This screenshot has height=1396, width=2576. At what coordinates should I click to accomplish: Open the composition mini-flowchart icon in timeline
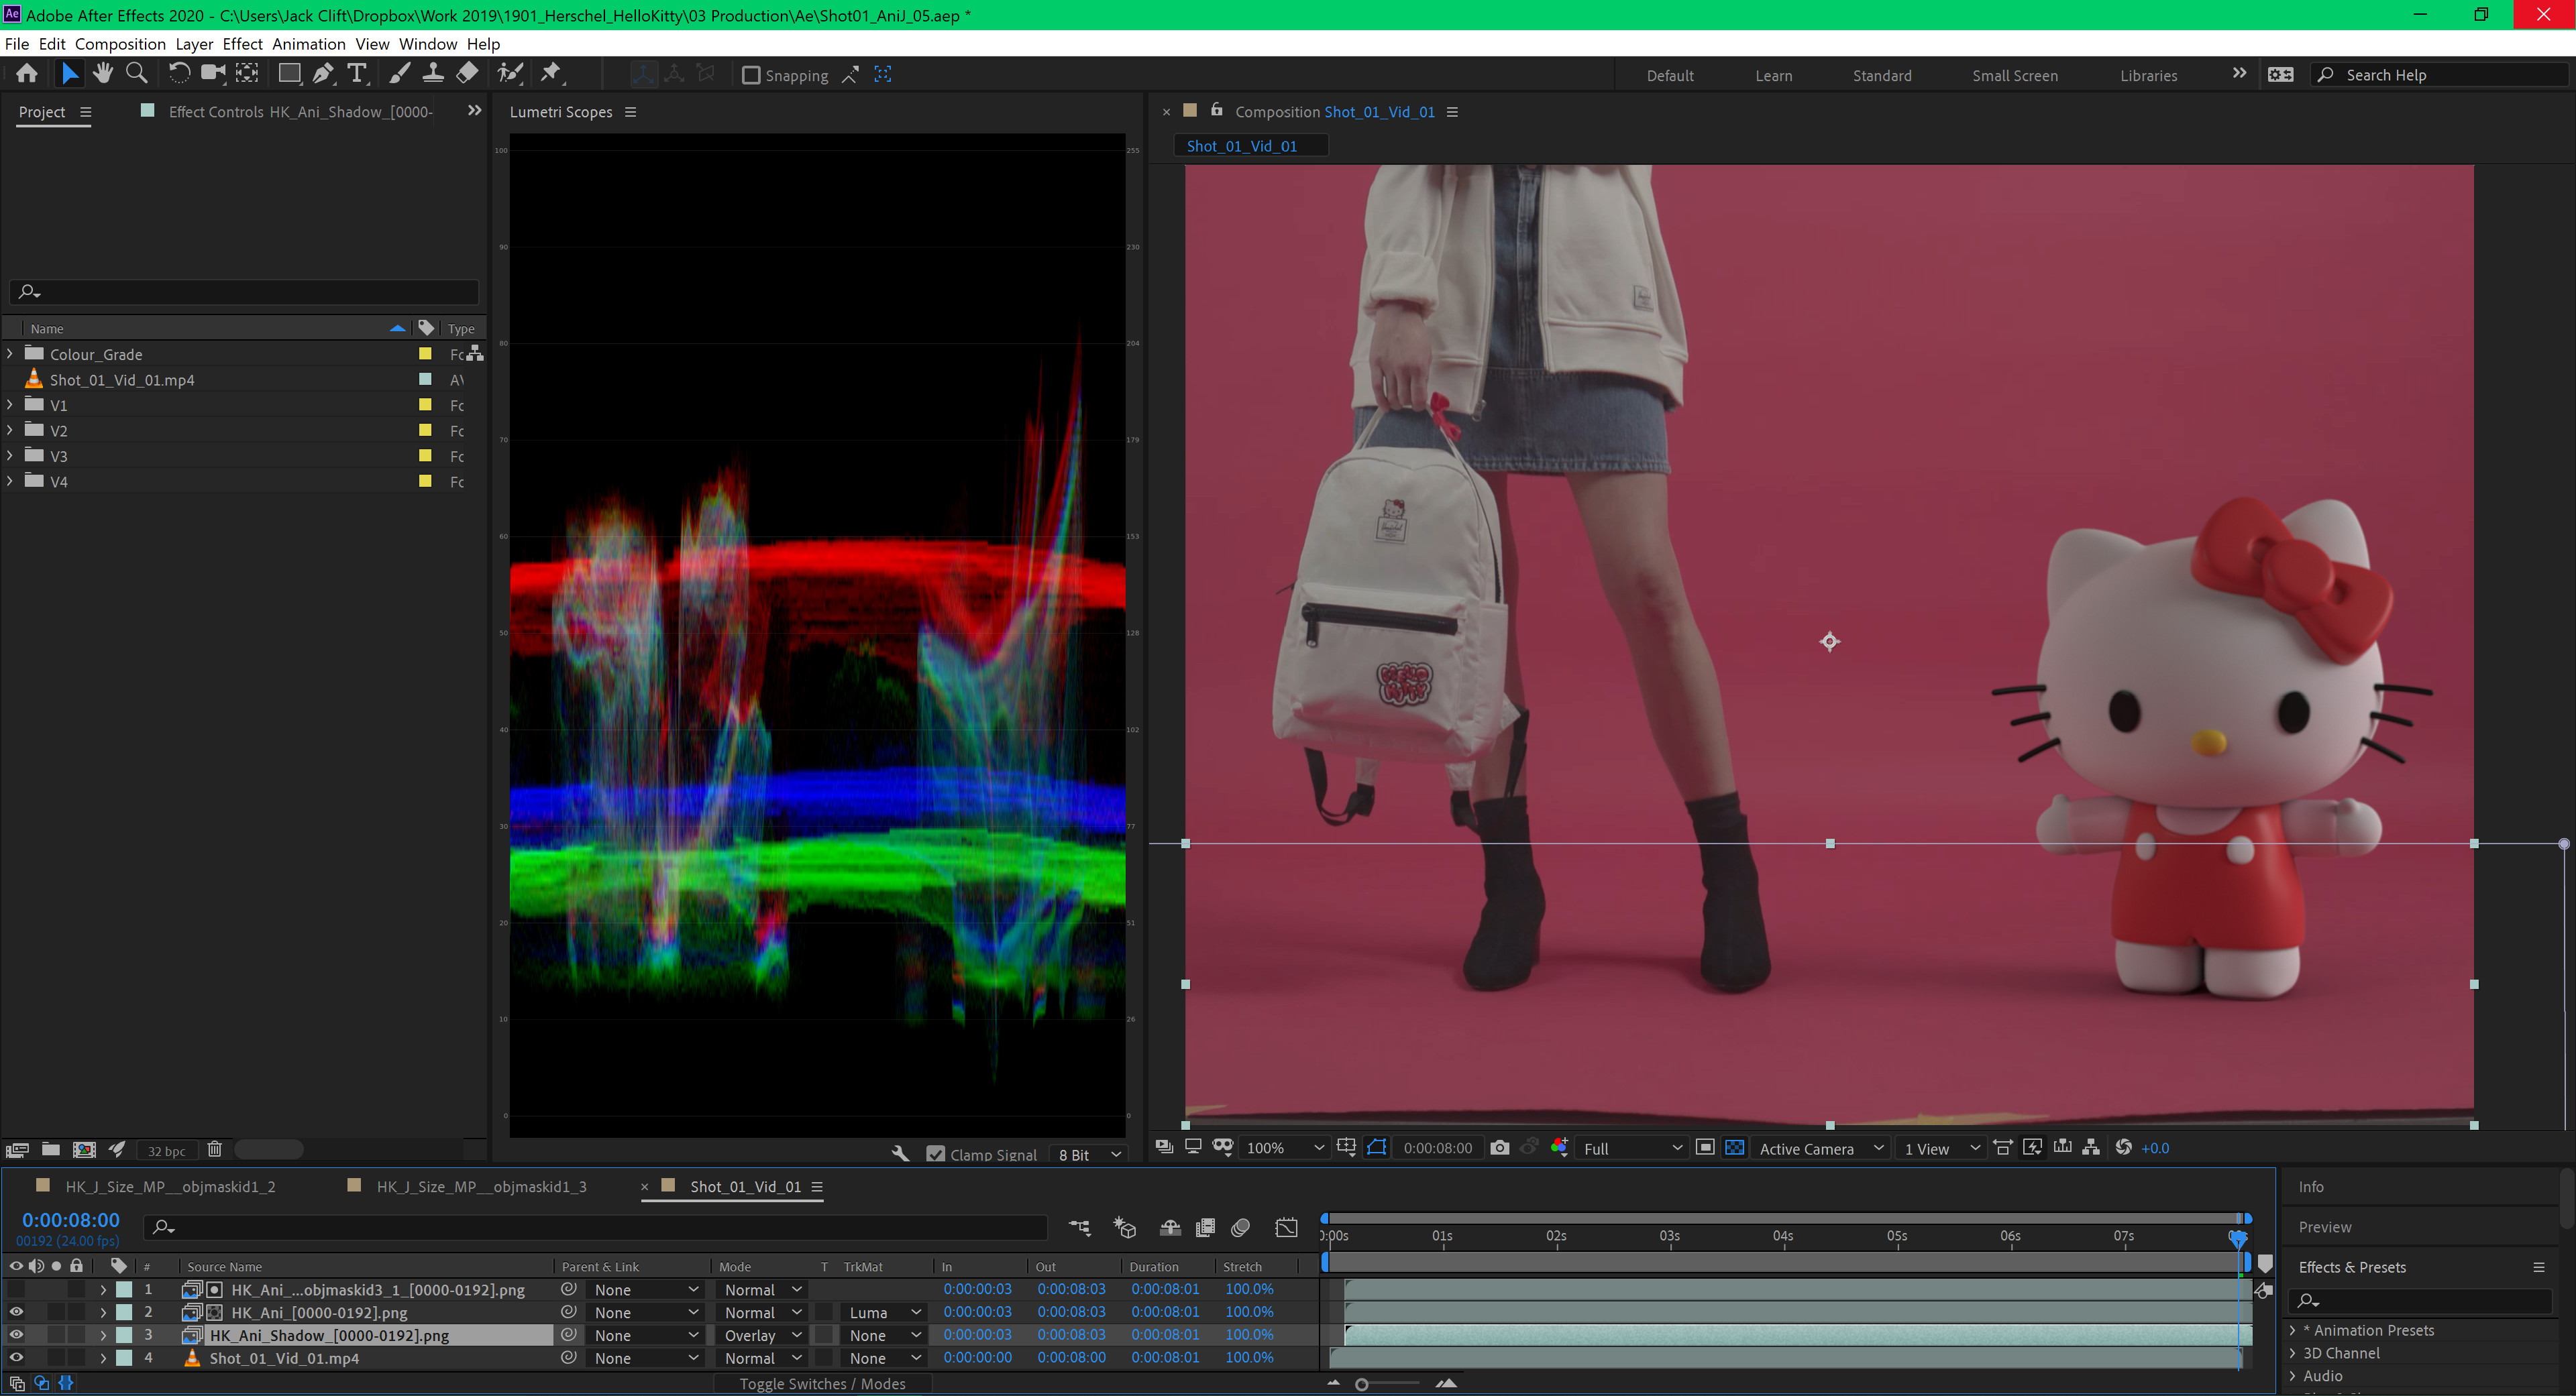point(1080,1227)
